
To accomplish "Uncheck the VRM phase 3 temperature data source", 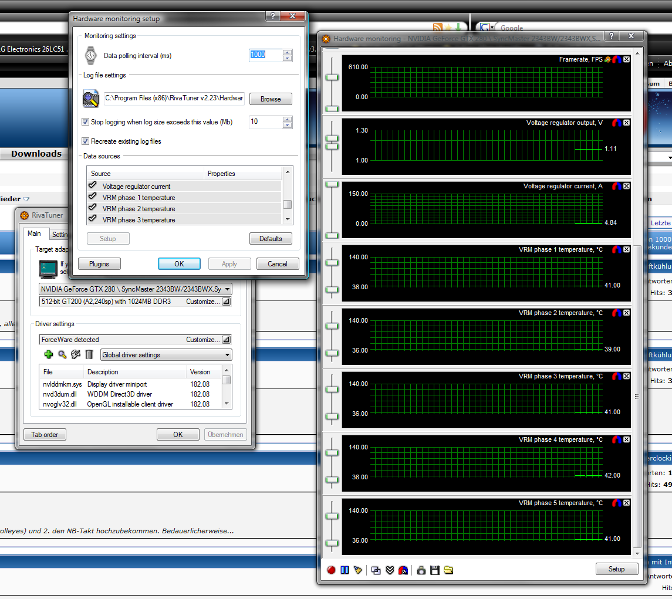I will (92, 219).
